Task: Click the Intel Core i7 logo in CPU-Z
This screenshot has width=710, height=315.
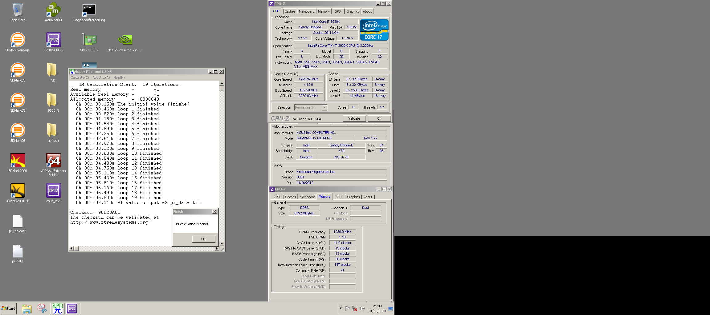Action: 374,30
